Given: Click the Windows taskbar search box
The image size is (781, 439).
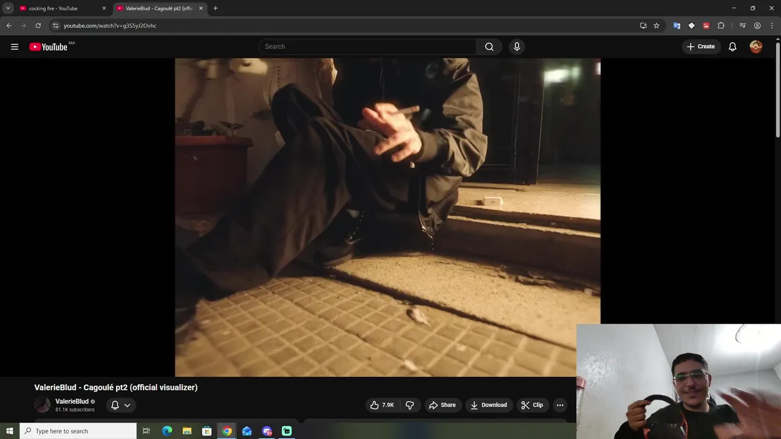Looking at the screenshot, I should (x=78, y=431).
